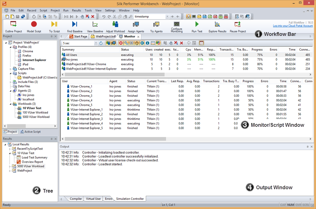Open the Settings menu
The width and height of the screenshot is (316, 209).
point(110,10)
